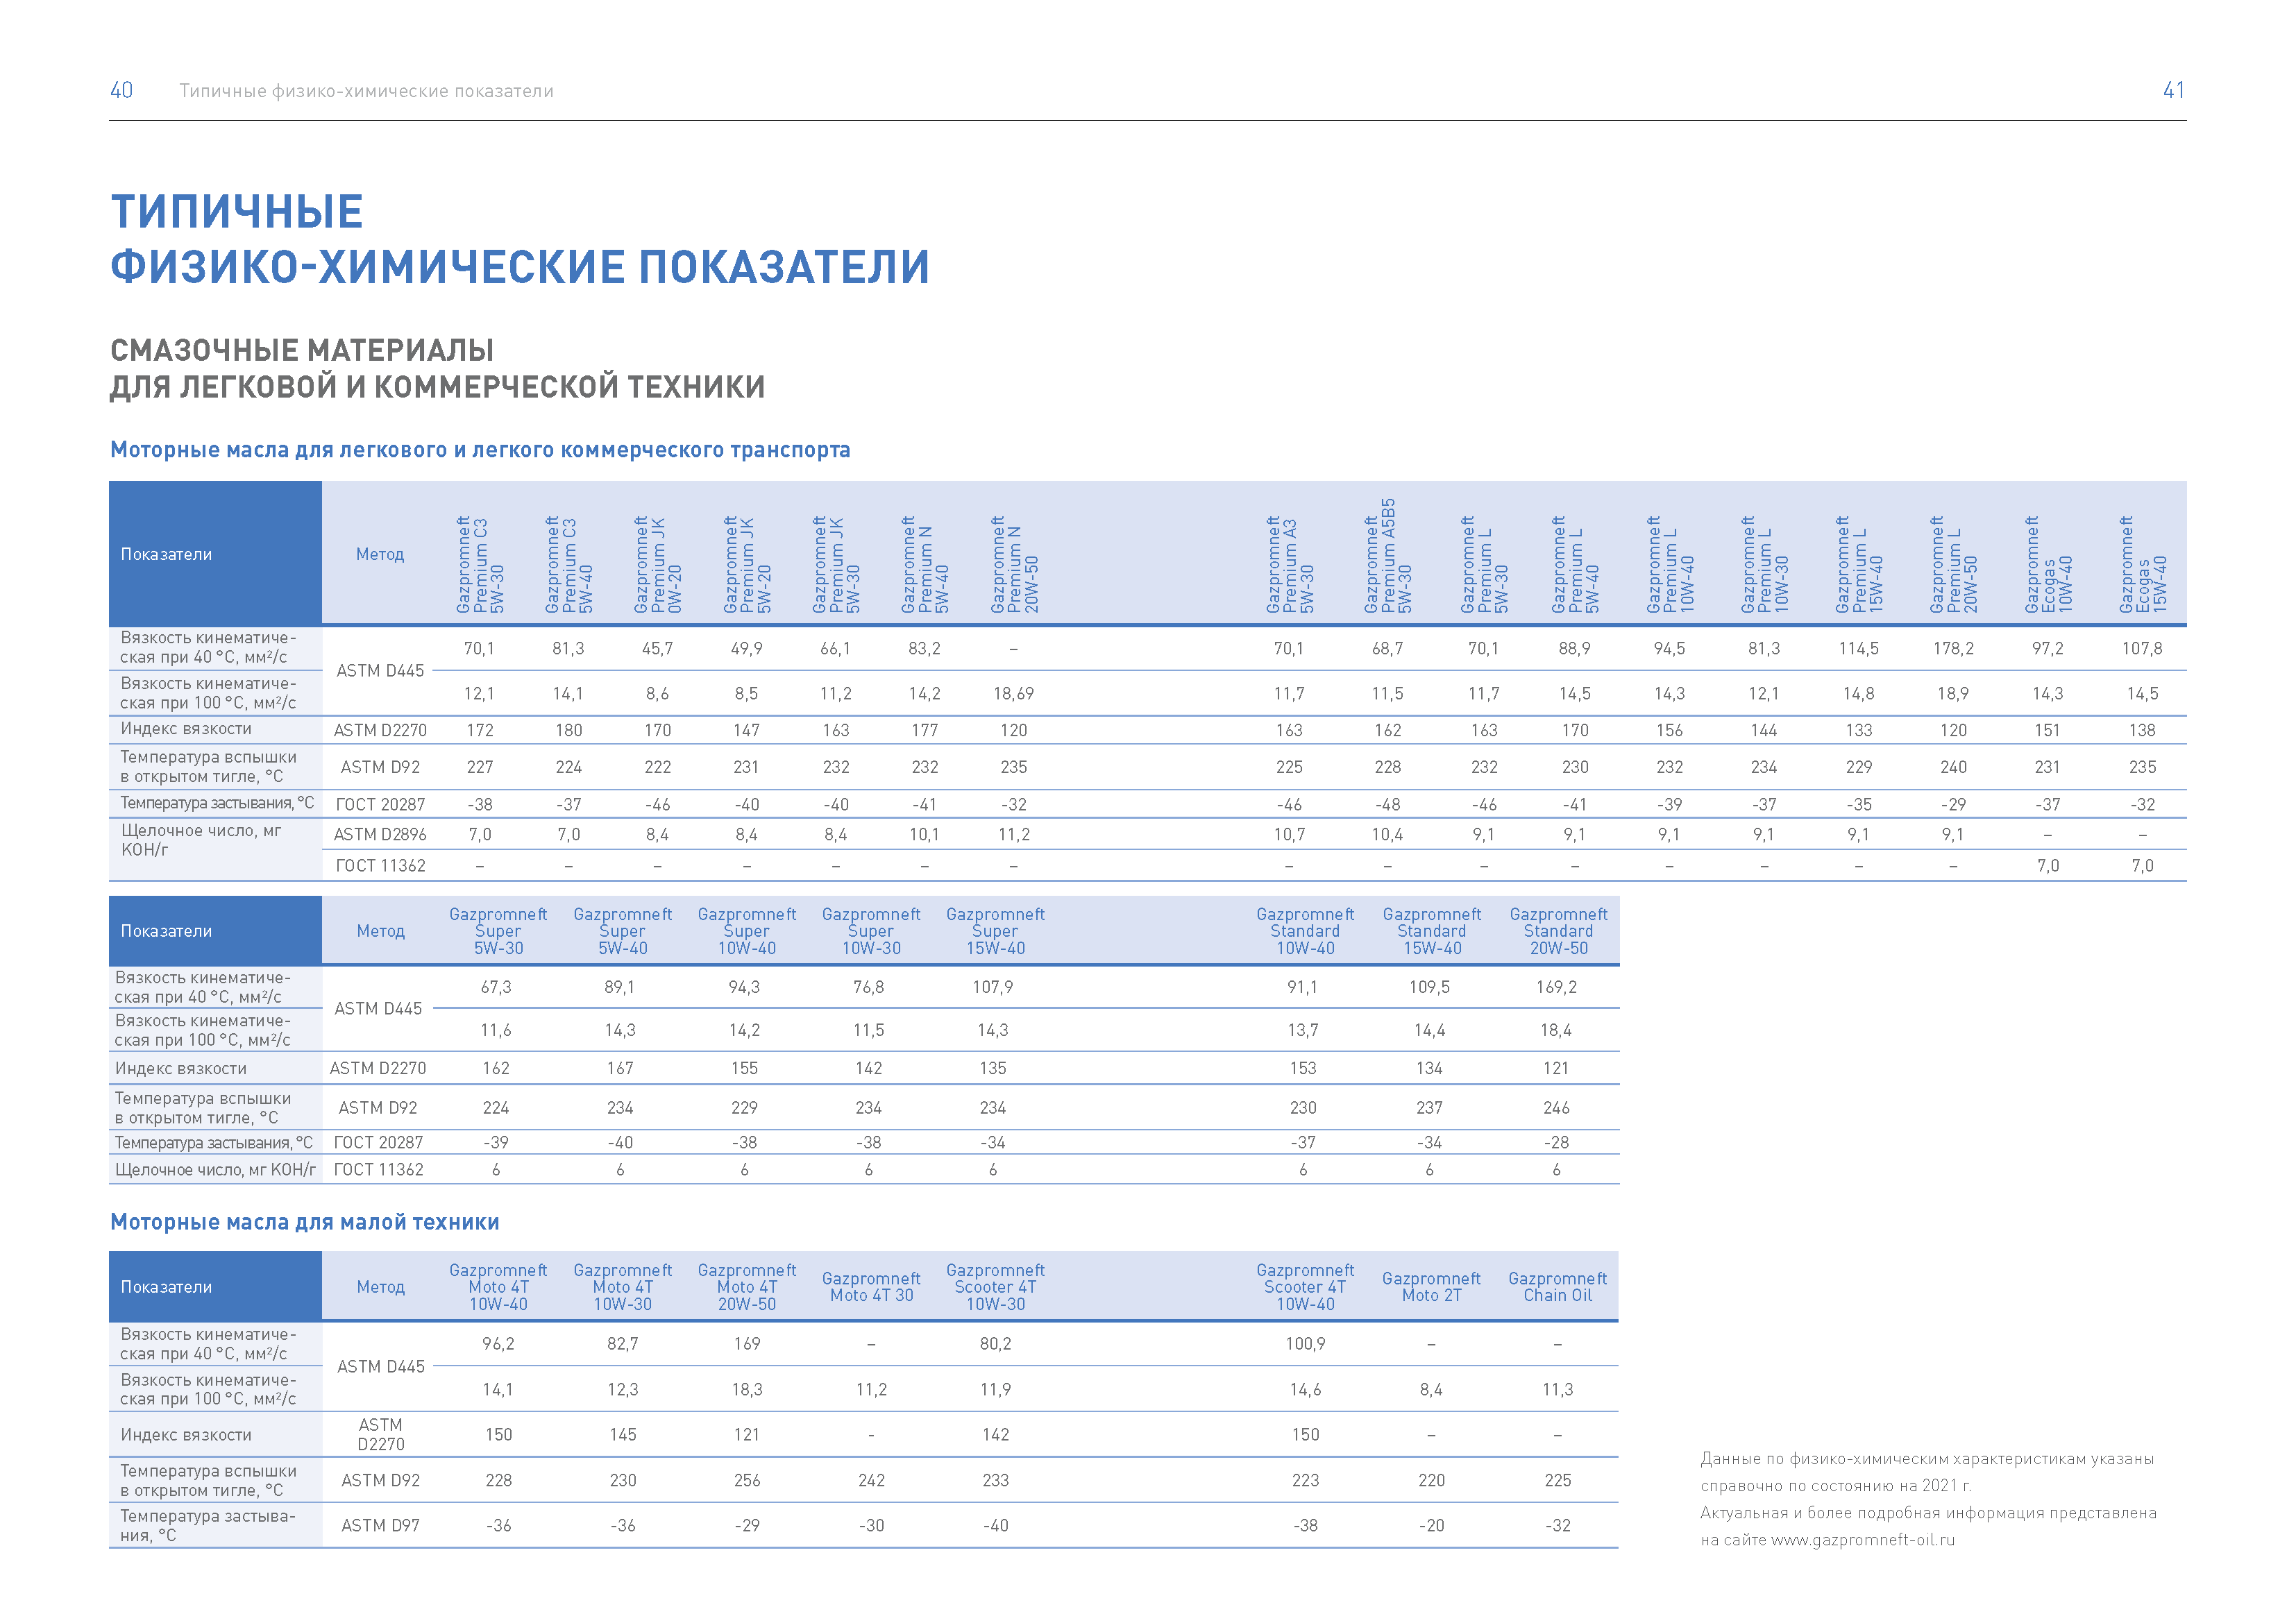The height and width of the screenshot is (1623, 2296).
Task: Click viscosity value '45,7'
Action: [x=657, y=648]
